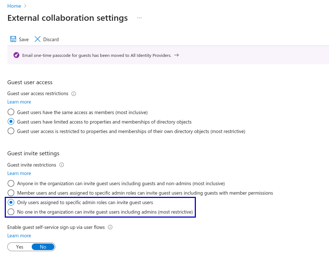Select guest users same access as members
Screen dimensions: 329x261
coord(11,112)
